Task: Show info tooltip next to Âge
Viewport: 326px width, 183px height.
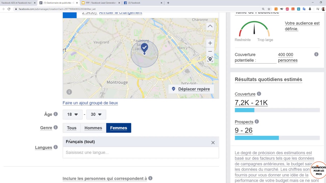Action: [56, 114]
